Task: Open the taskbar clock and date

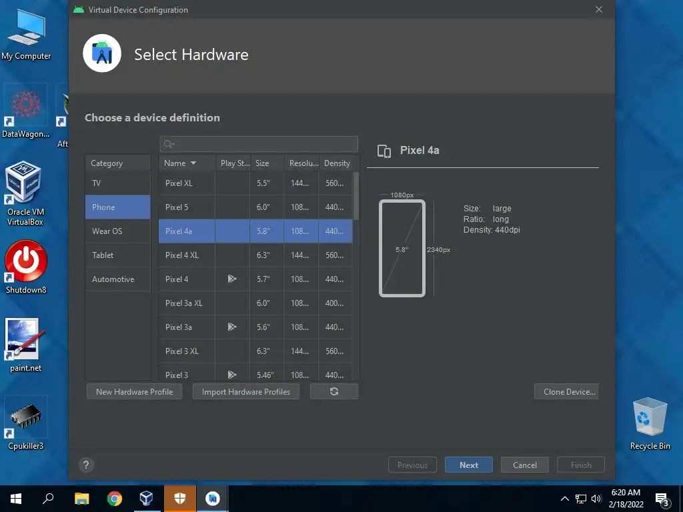Action: (x=626, y=499)
